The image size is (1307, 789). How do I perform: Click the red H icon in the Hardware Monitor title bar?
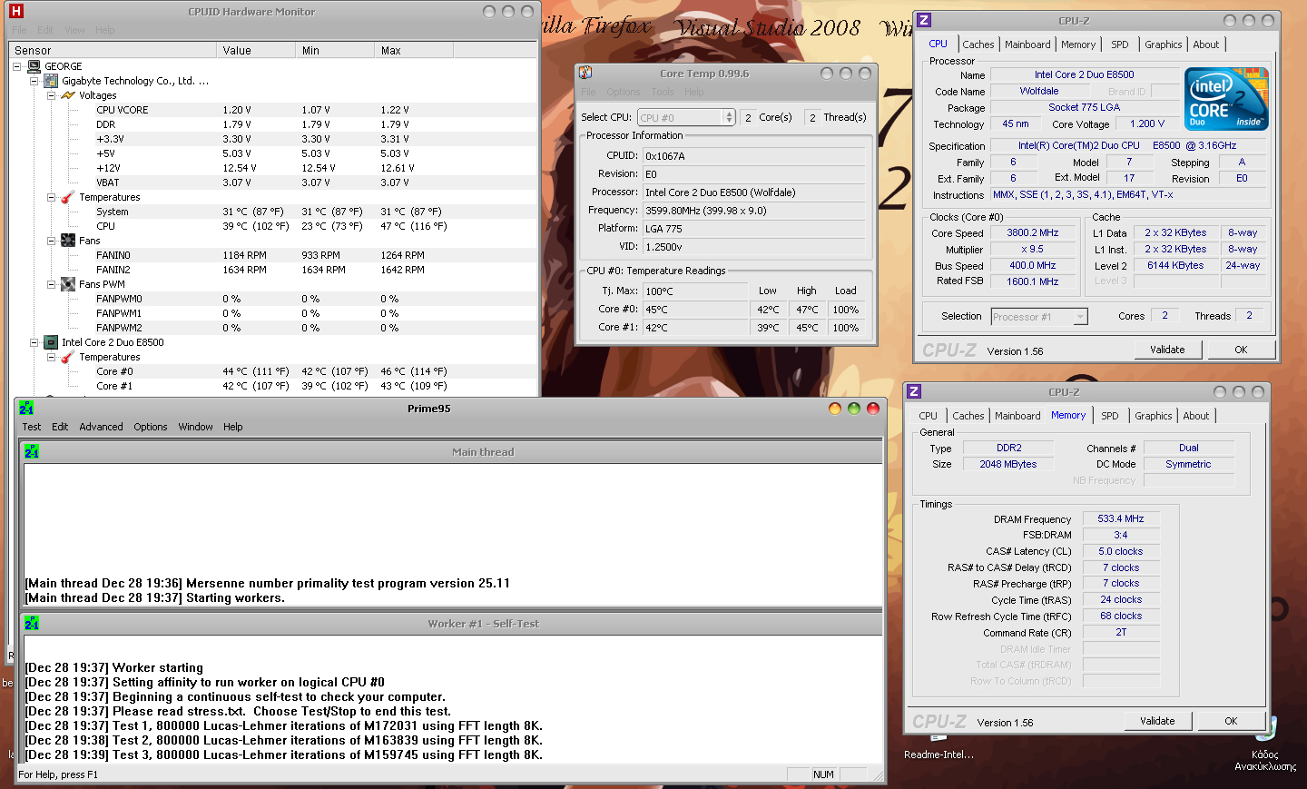(15, 12)
